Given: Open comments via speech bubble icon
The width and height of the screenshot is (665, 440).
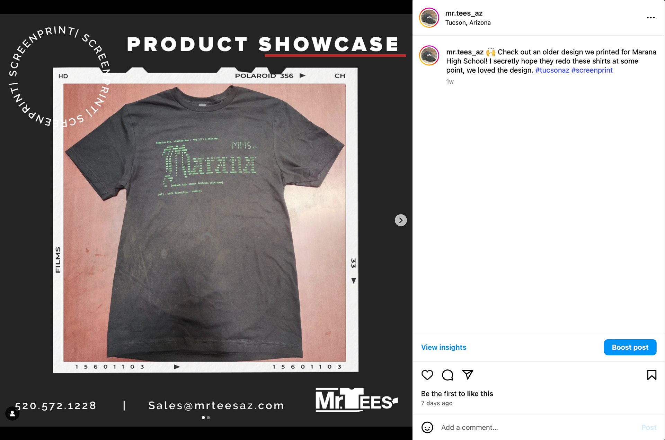Looking at the screenshot, I should pyautogui.click(x=447, y=375).
